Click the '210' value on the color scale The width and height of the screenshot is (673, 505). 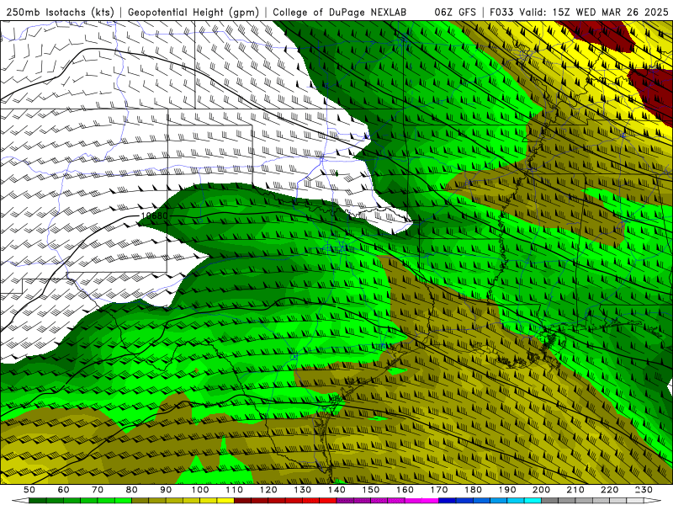point(575,490)
